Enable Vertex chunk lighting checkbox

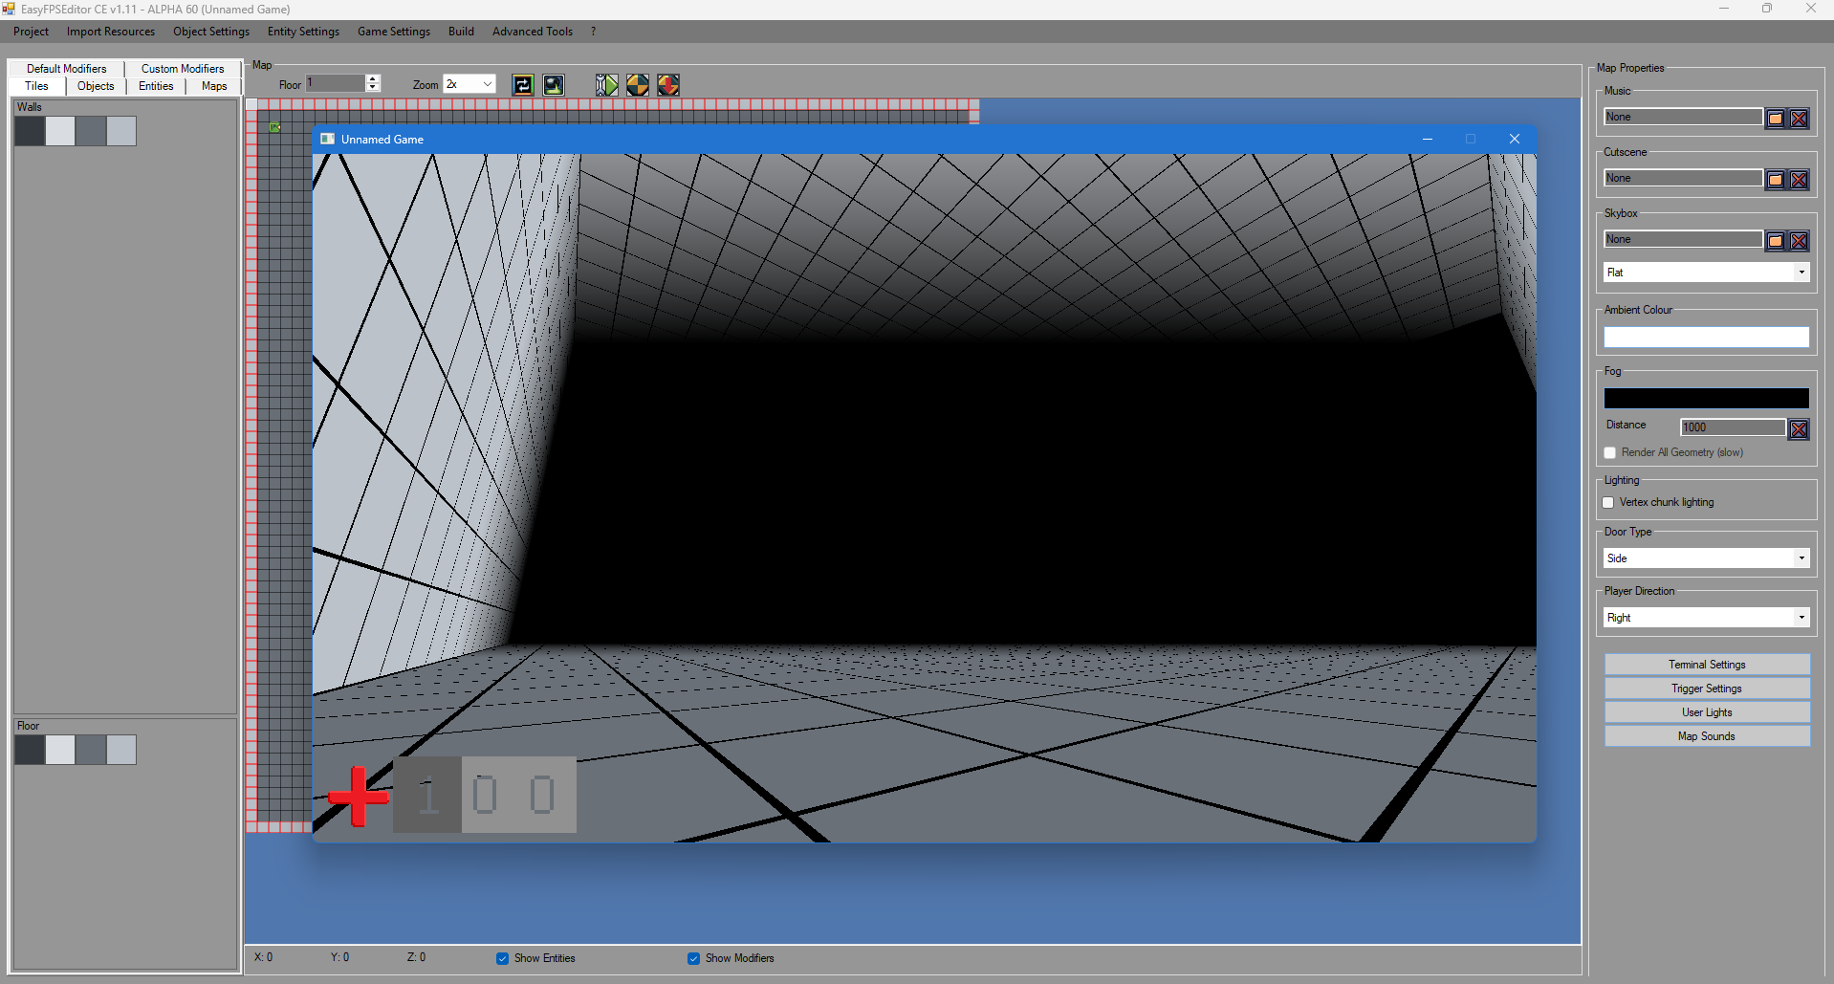coord(1608,503)
